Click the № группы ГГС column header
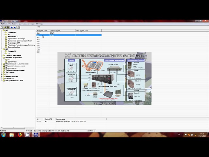Image resolution: width=209 pixels, height=157 pixels. click(x=43, y=30)
